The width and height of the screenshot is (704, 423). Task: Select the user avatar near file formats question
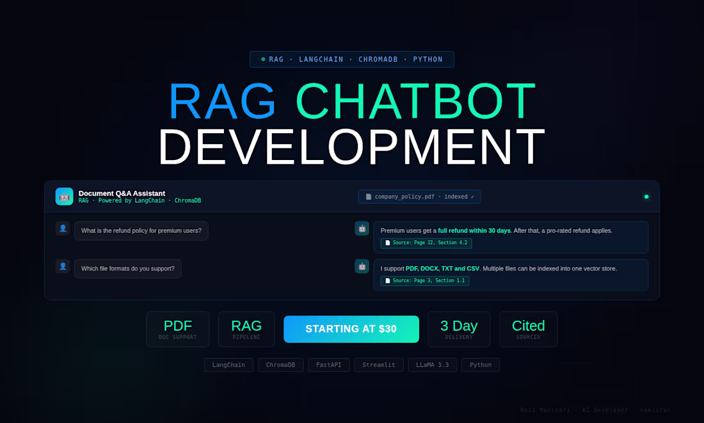pos(62,266)
